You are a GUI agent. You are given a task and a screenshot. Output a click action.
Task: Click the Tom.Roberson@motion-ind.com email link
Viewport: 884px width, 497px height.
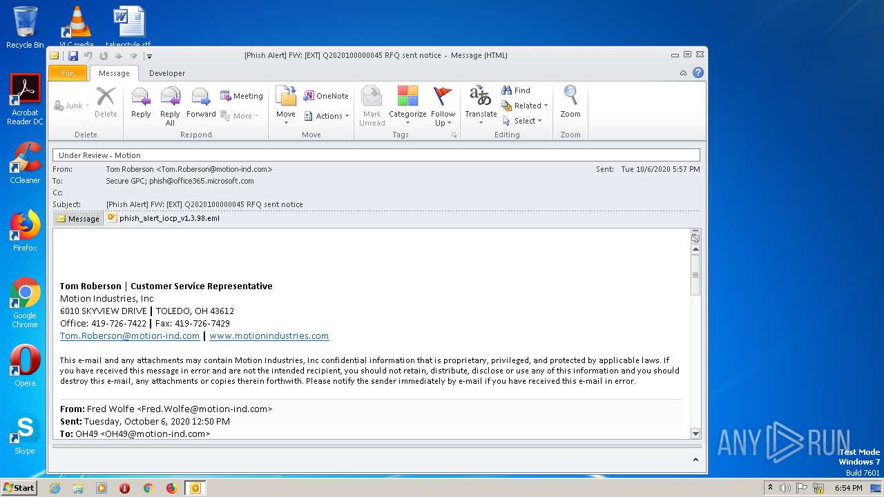(x=130, y=336)
